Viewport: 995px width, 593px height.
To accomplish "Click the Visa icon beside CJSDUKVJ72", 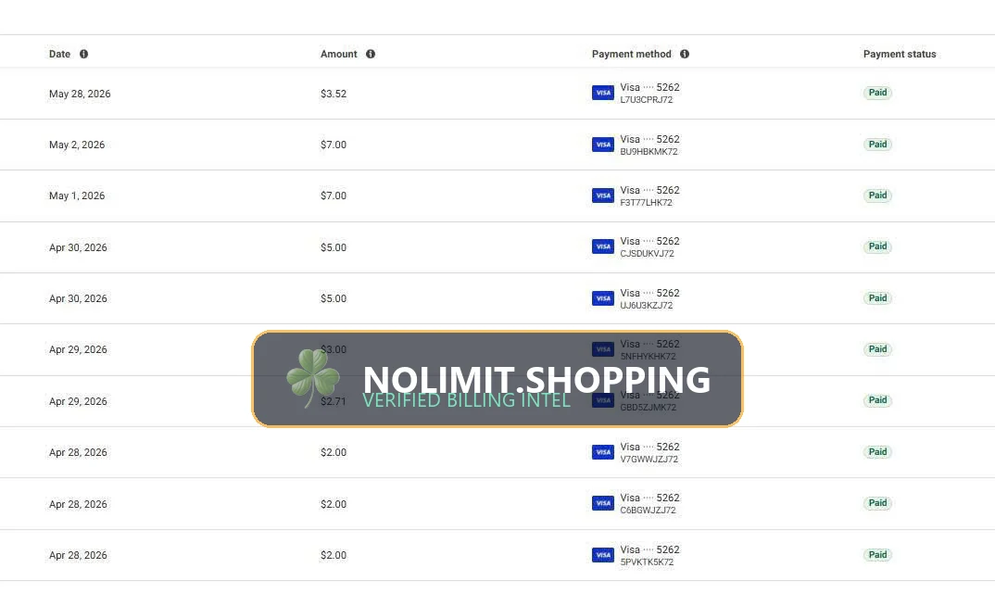I will pos(603,246).
